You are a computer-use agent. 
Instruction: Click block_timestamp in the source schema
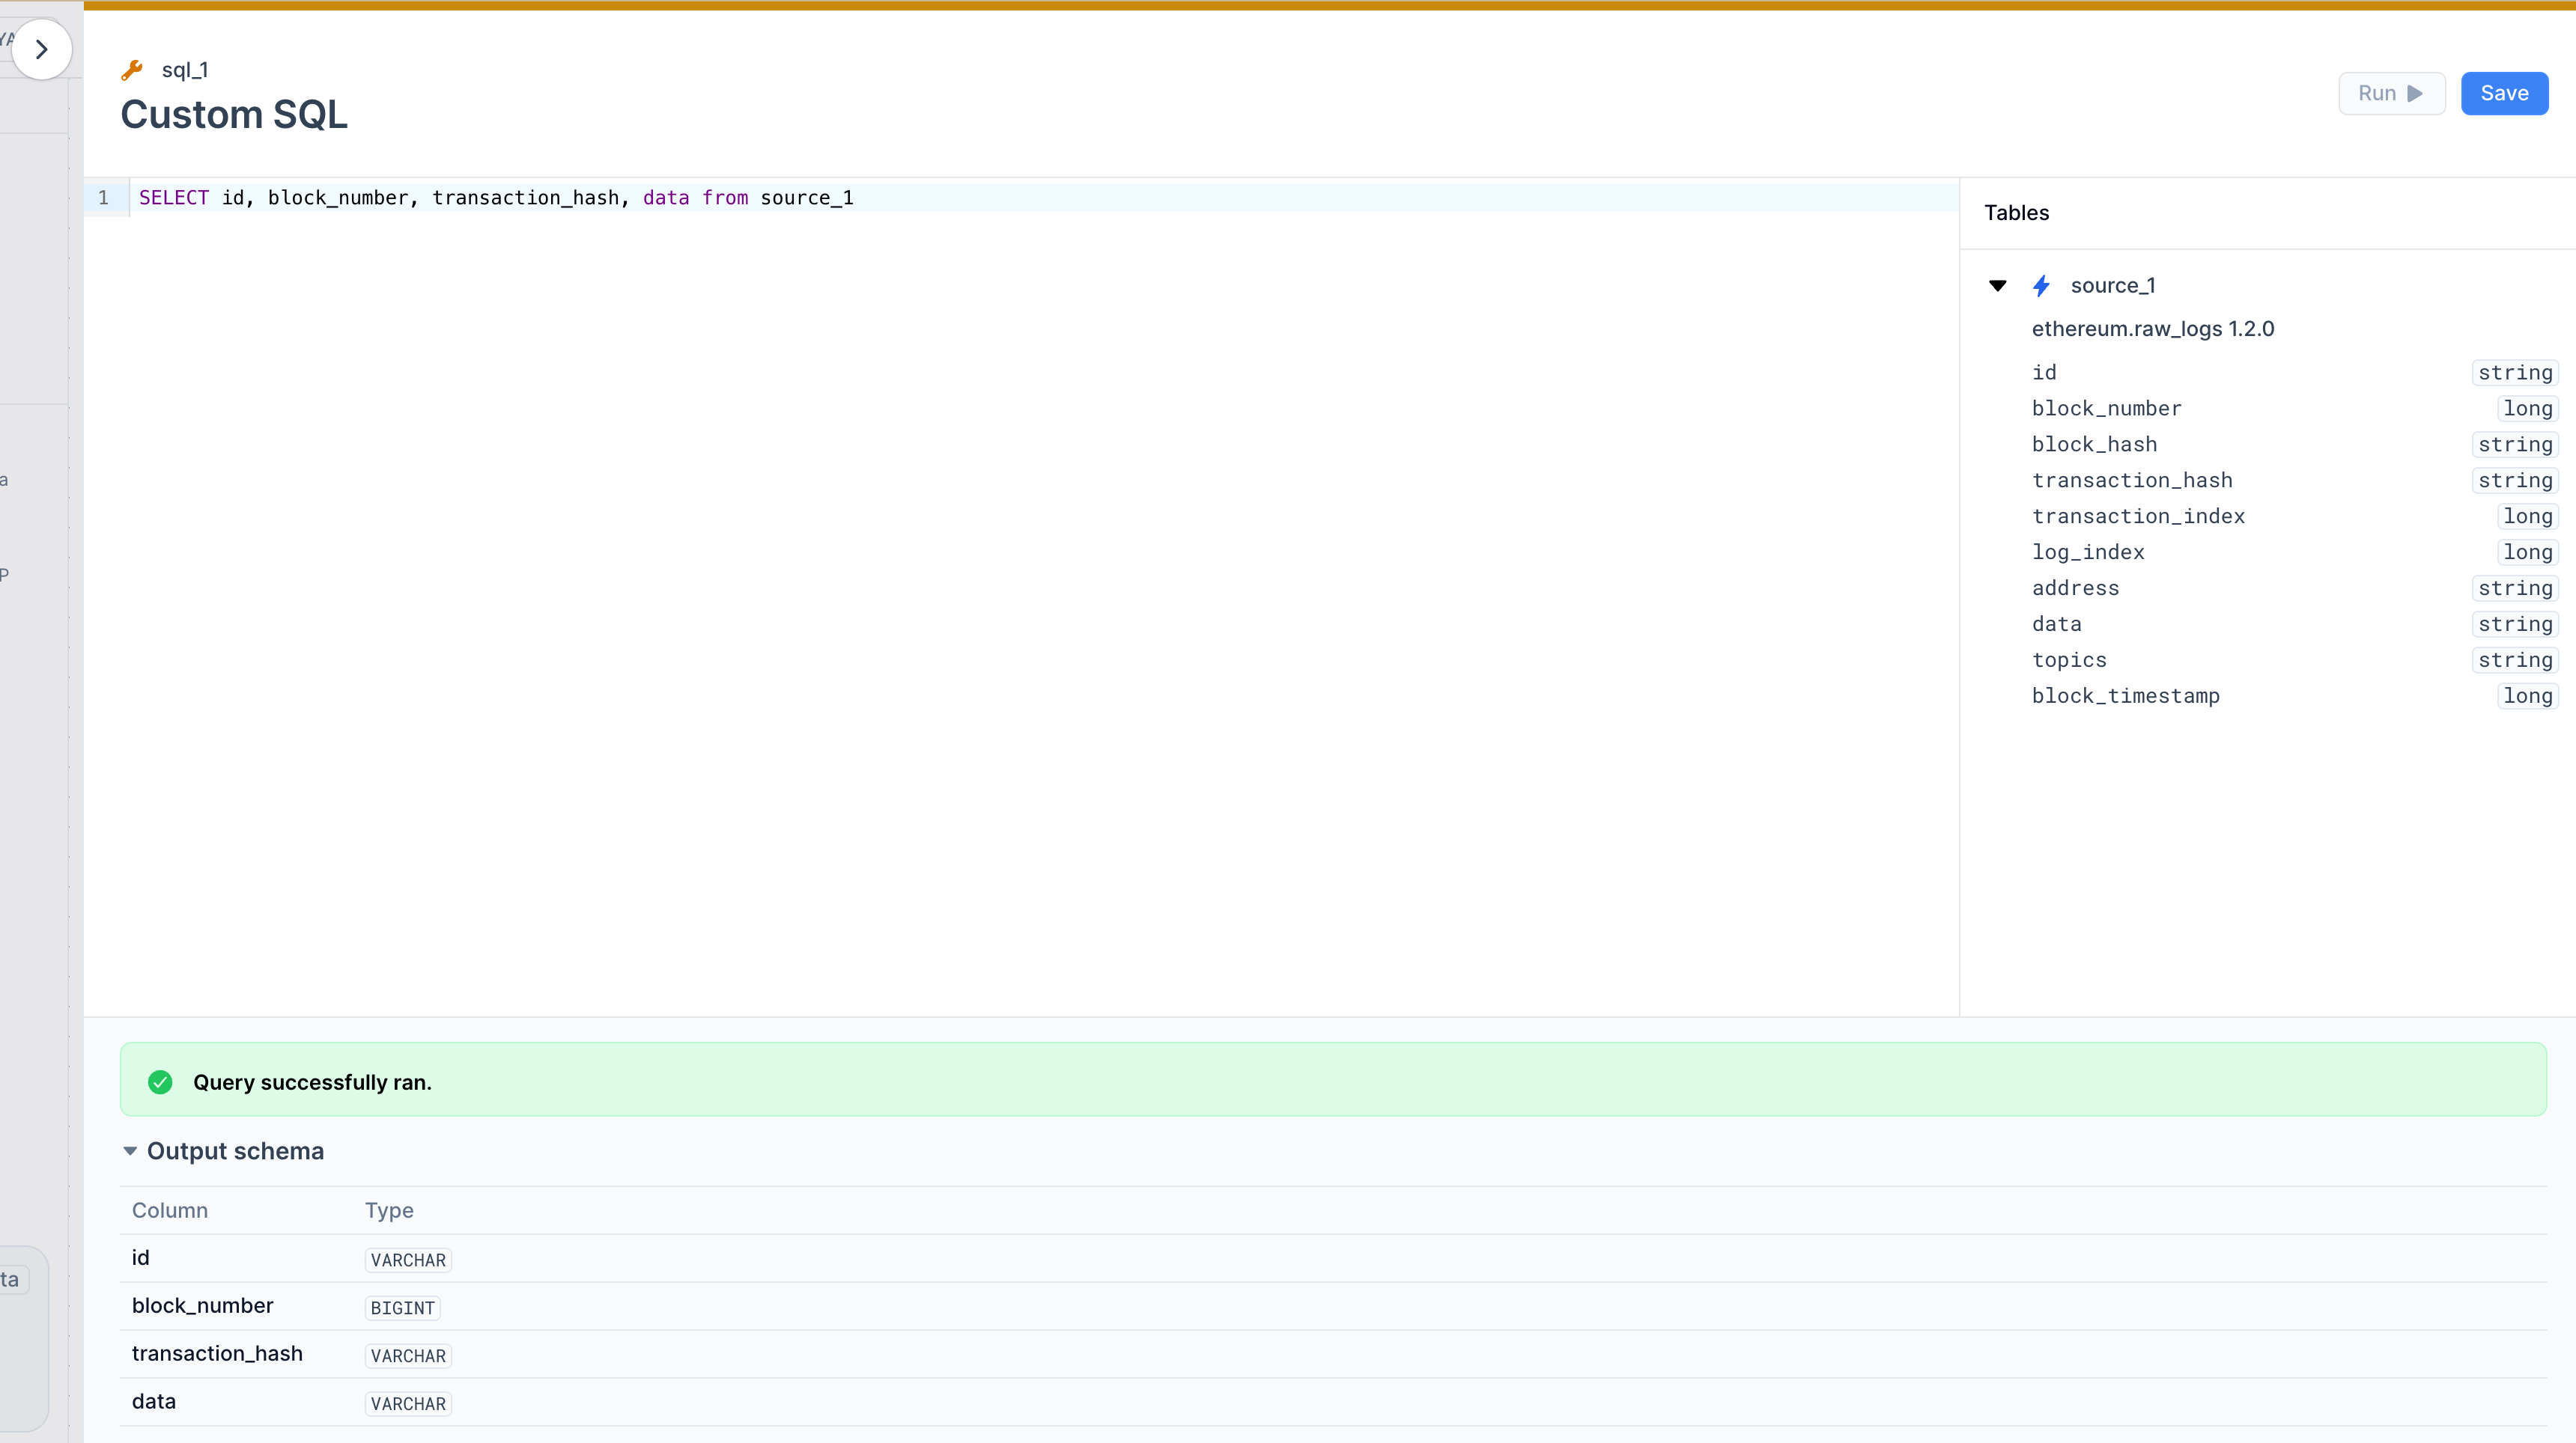point(2125,697)
